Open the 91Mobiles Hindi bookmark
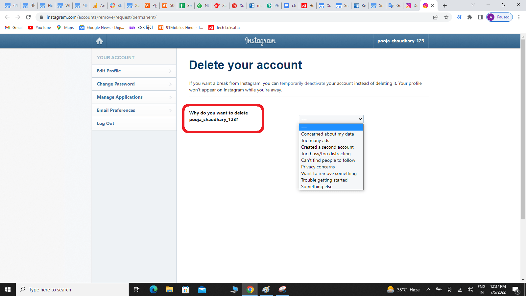Image resolution: width=526 pixels, height=296 pixels. (x=181, y=28)
